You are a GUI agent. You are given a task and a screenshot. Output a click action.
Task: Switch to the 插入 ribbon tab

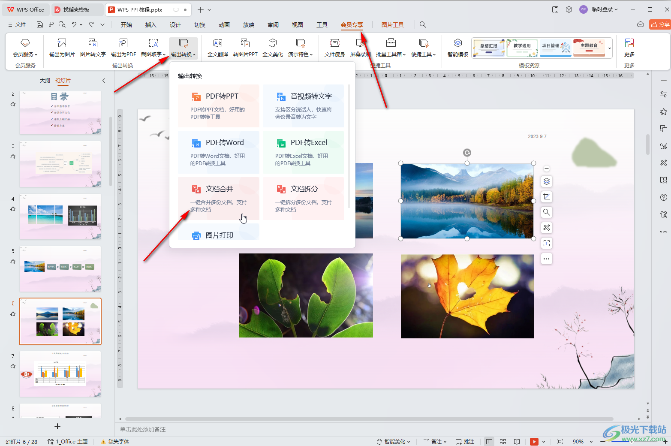click(151, 25)
